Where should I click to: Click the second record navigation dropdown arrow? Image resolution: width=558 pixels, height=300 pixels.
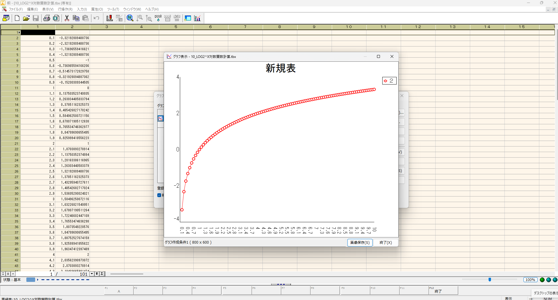97,274
